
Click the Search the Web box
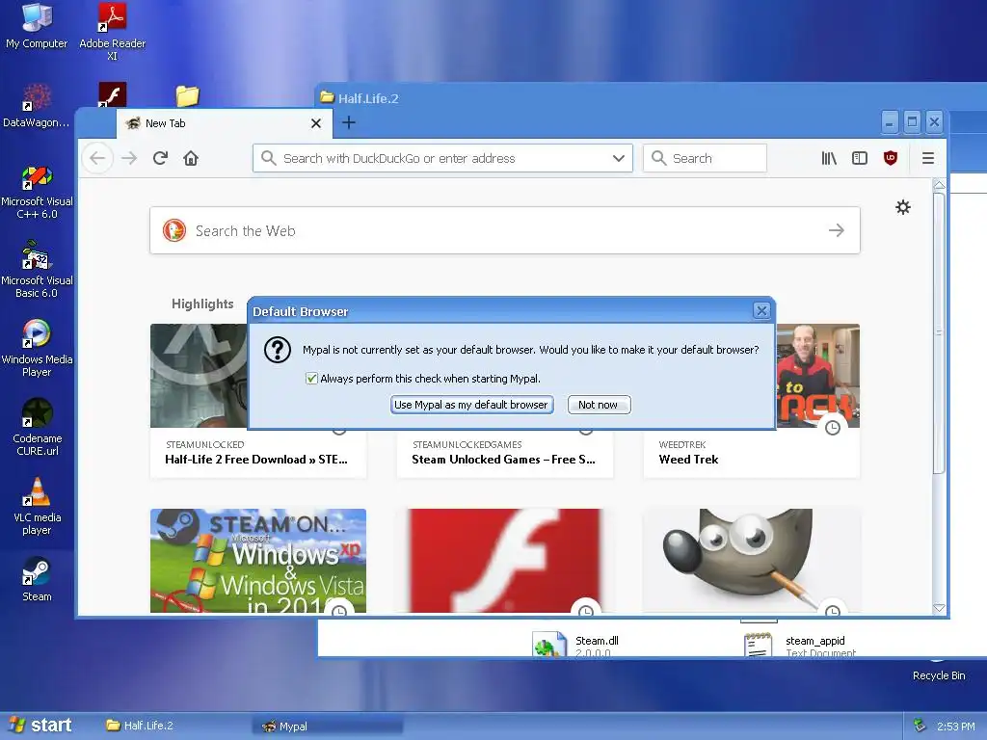click(x=504, y=230)
